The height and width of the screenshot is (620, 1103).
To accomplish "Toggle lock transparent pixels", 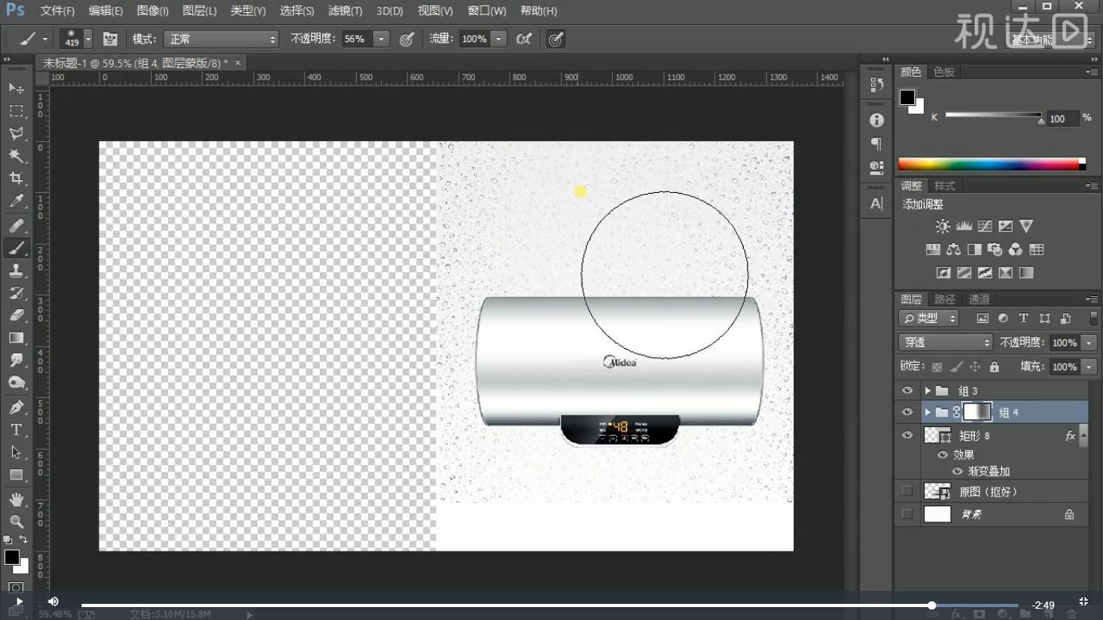I will pos(937,367).
